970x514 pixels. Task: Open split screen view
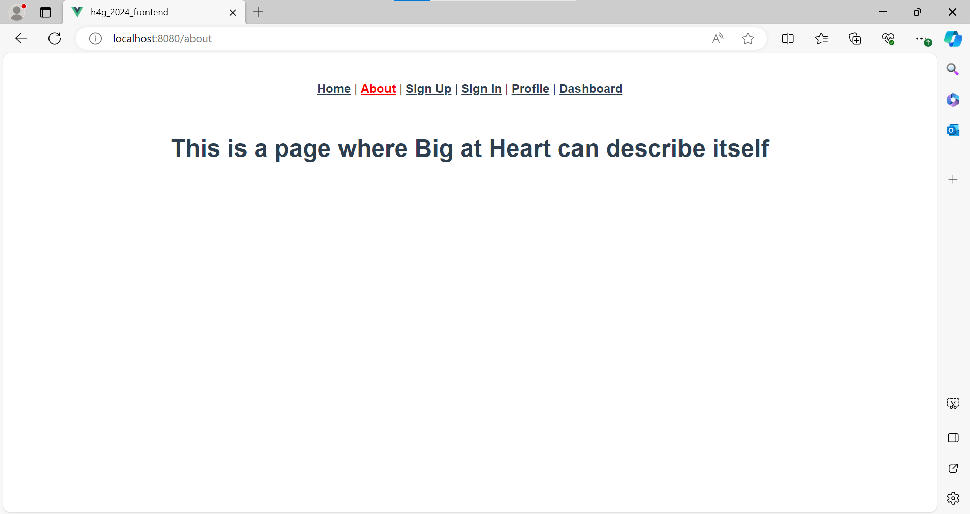click(788, 38)
